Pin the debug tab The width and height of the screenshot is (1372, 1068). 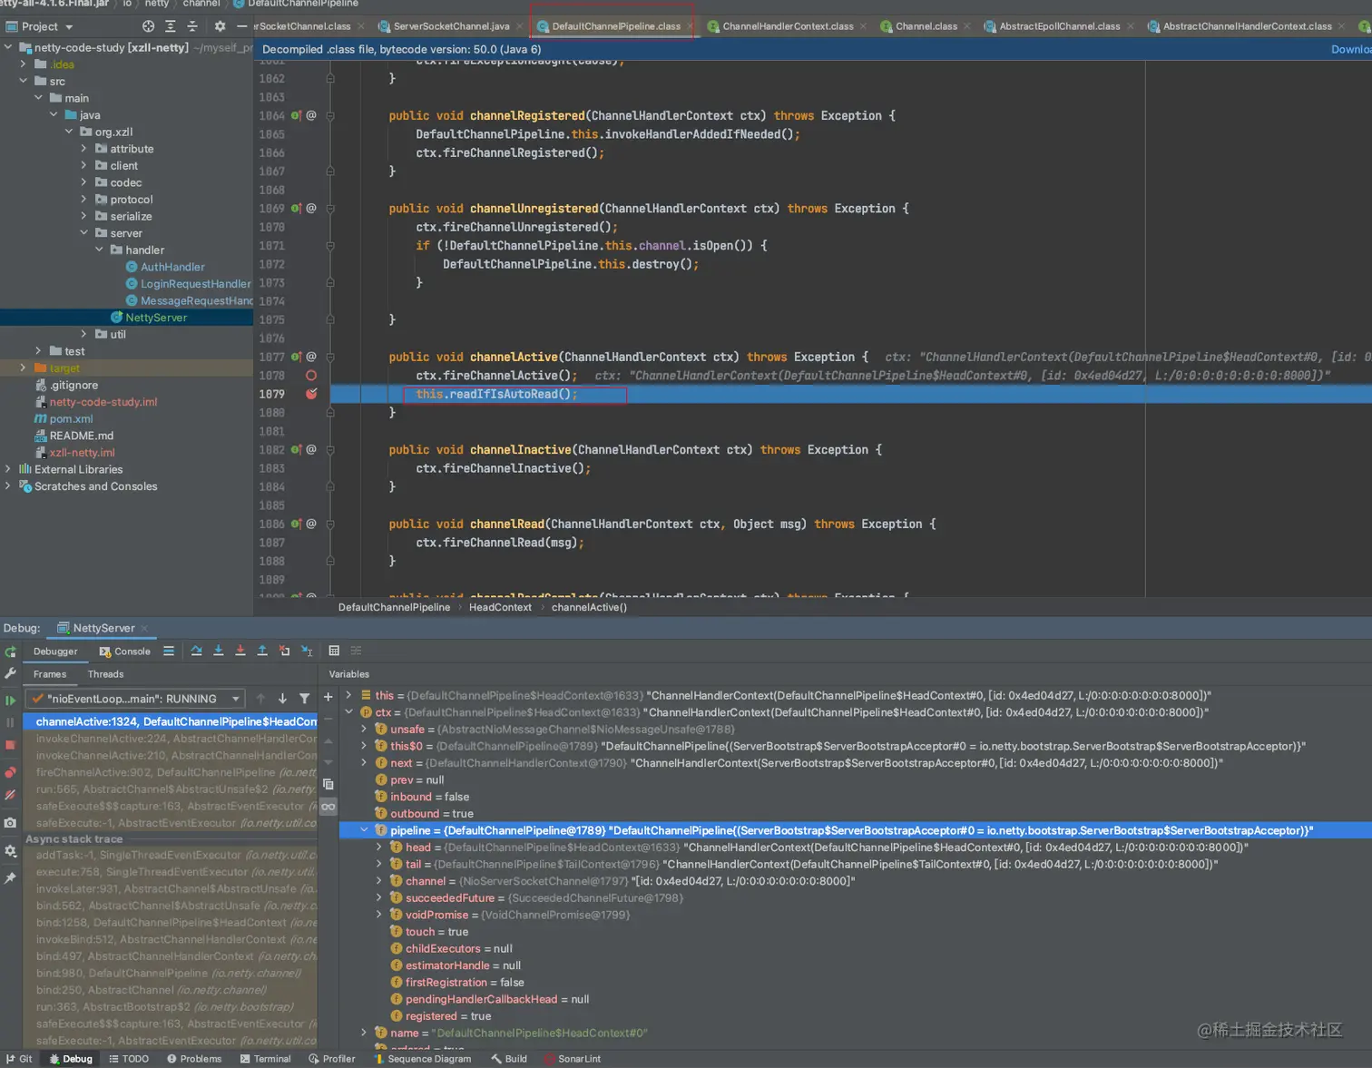click(10, 877)
